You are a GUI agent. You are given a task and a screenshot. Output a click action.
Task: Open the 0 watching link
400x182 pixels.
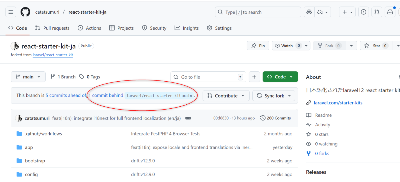[x=326, y=144]
